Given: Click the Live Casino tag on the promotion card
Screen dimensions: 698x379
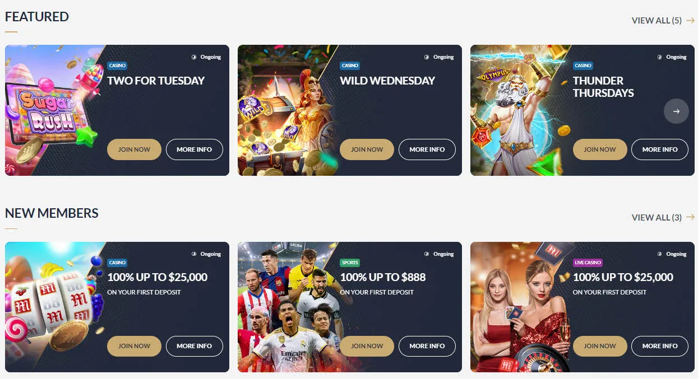Looking at the screenshot, I should click(x=588, y=263).
